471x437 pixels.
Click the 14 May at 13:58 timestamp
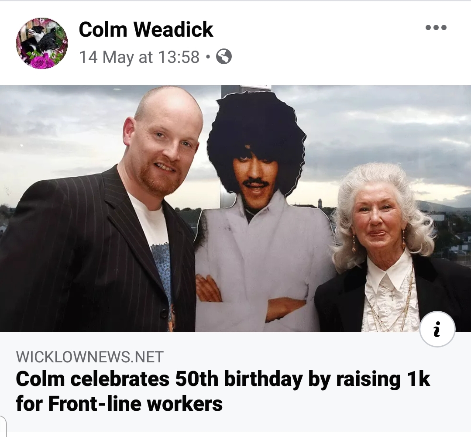click(139, 57)
